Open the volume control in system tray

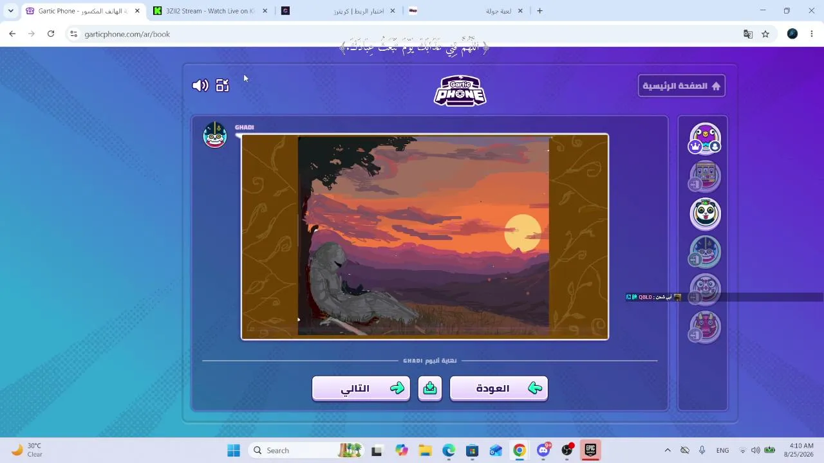pos(756,450)
